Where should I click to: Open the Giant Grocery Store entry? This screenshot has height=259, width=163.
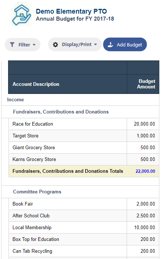[x=84, y=147]
